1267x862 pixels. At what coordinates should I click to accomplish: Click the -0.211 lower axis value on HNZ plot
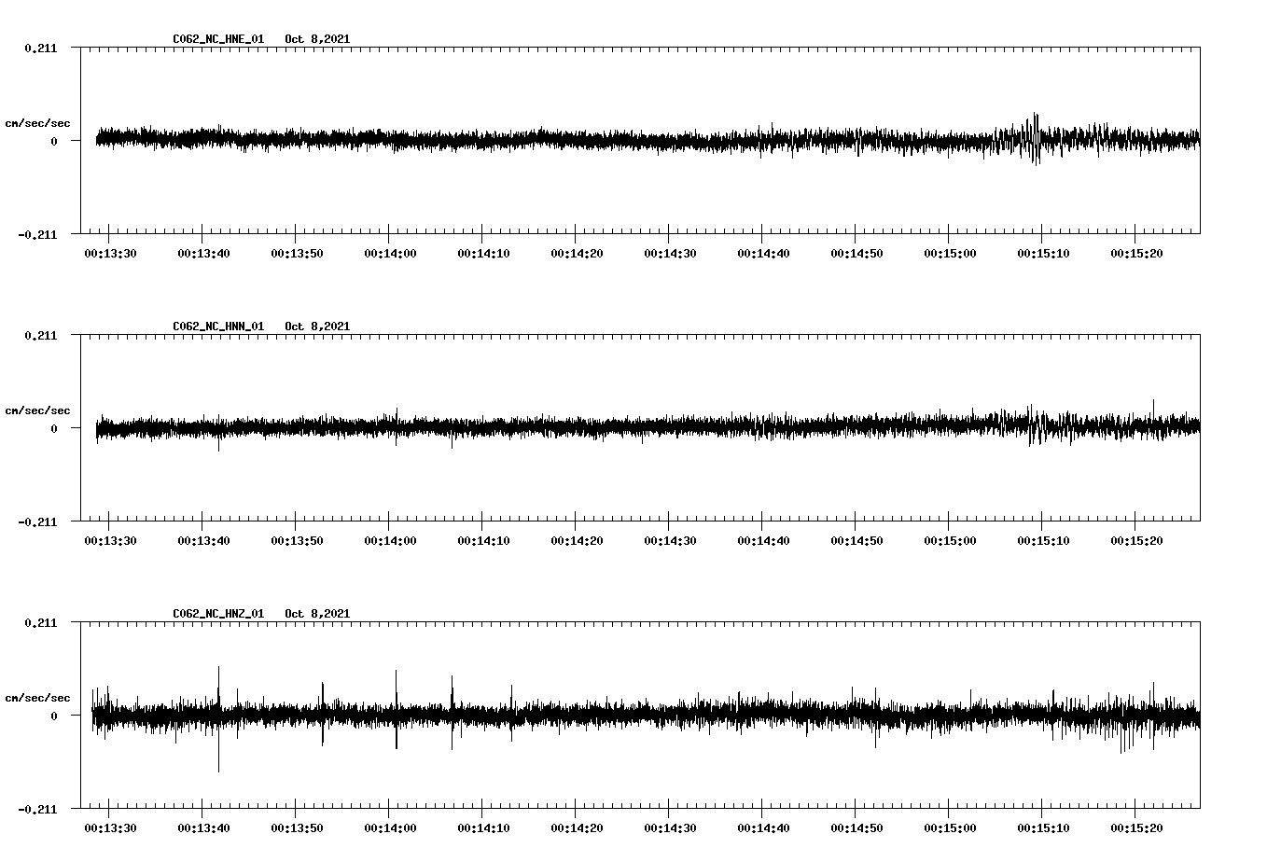(37, 809)
